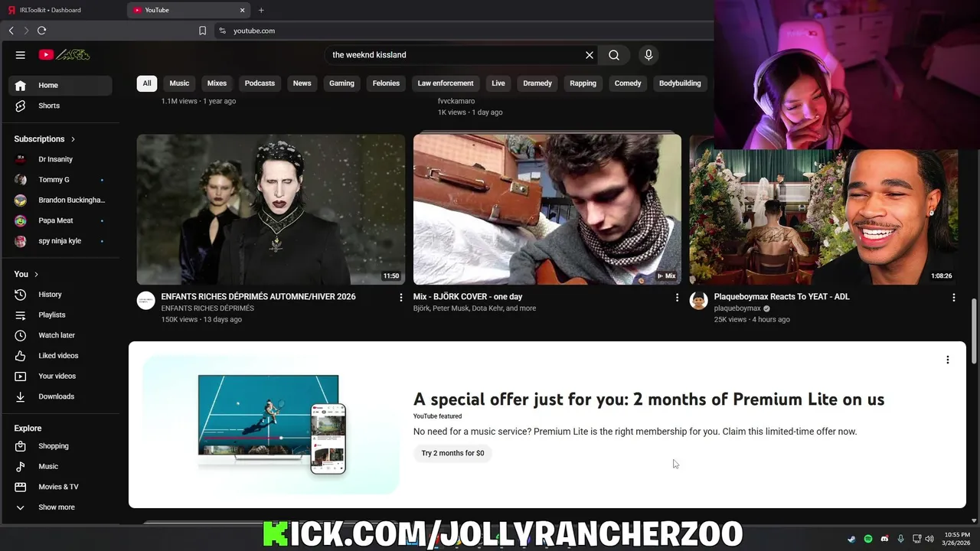
Task: Open Premium Lite offer options menu
Action: click(947, 360)
